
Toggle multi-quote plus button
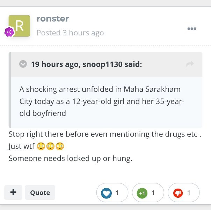(13, 192)
